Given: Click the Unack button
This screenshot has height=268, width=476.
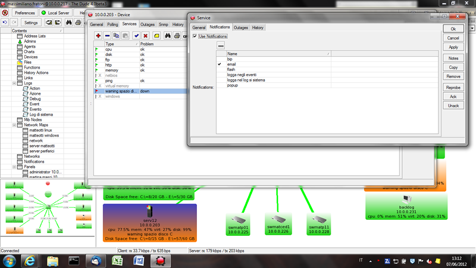Looking at the screenshot, I should tap(453, 106).
